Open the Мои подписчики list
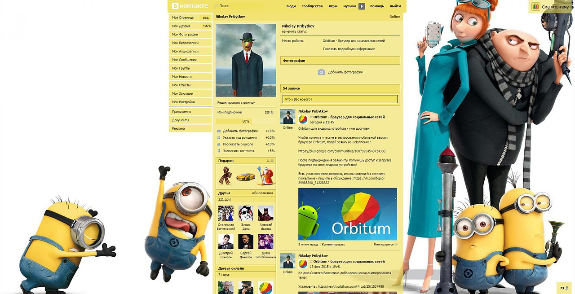 pos(230,112)
